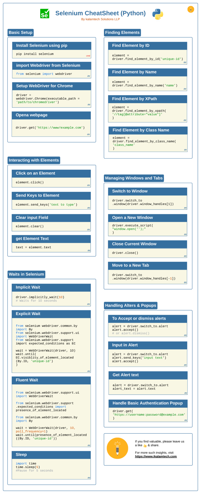
Task: Click the red 'cmd' label
Action: (88, 56)
